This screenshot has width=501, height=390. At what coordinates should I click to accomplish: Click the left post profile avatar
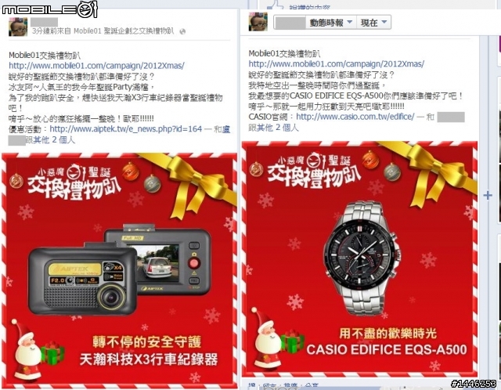(x=17, y=27)
